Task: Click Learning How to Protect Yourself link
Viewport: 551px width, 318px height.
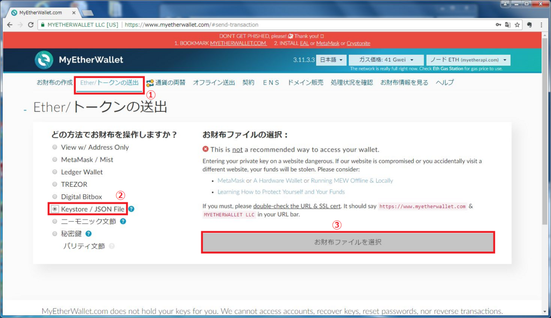Action: coord(281,192)
